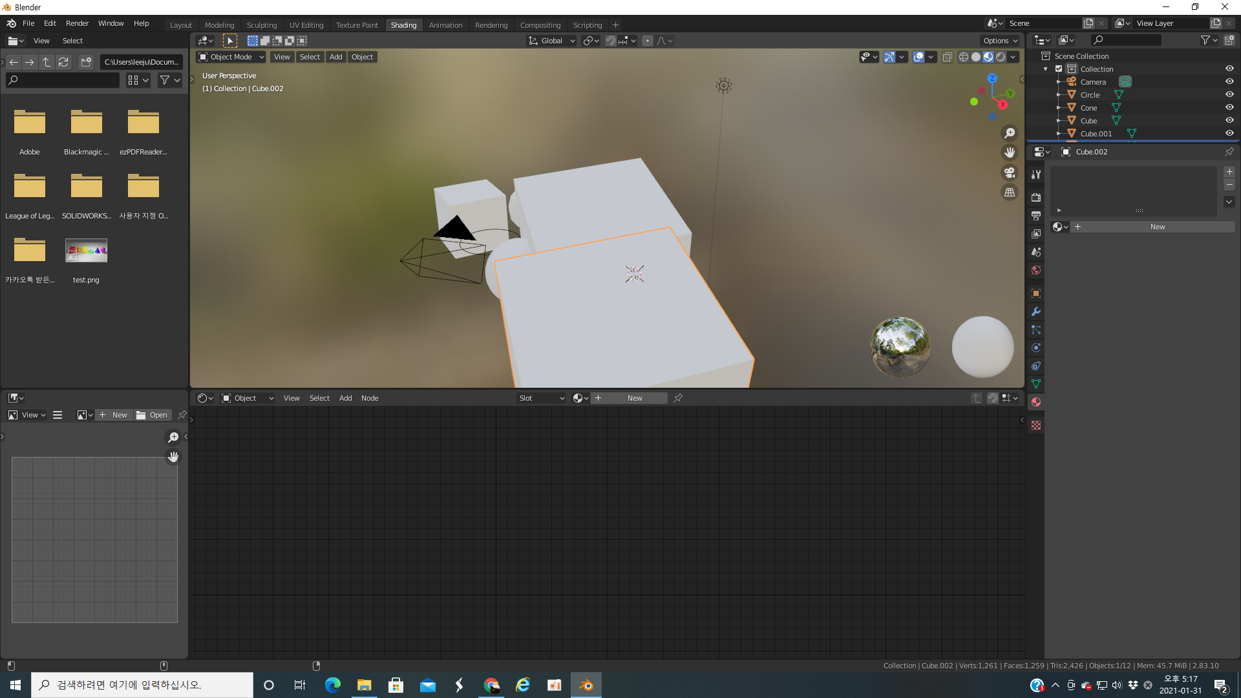Switch to the Texture Paint workspace tab

pos(357,25)
